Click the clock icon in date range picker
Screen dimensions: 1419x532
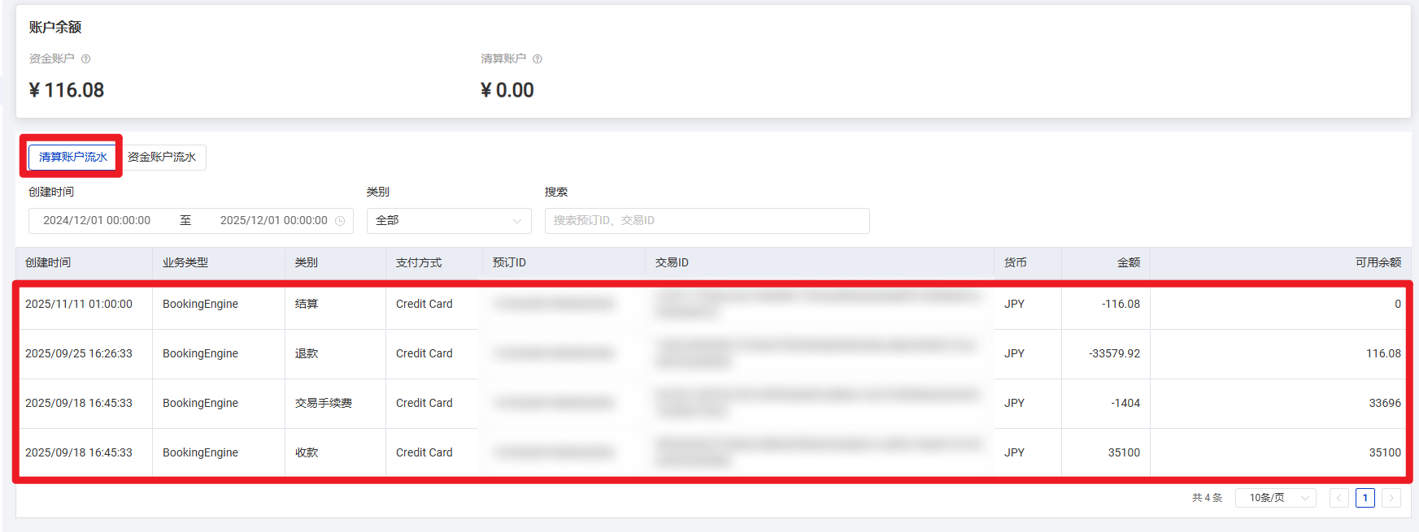(x=341, y=220)
